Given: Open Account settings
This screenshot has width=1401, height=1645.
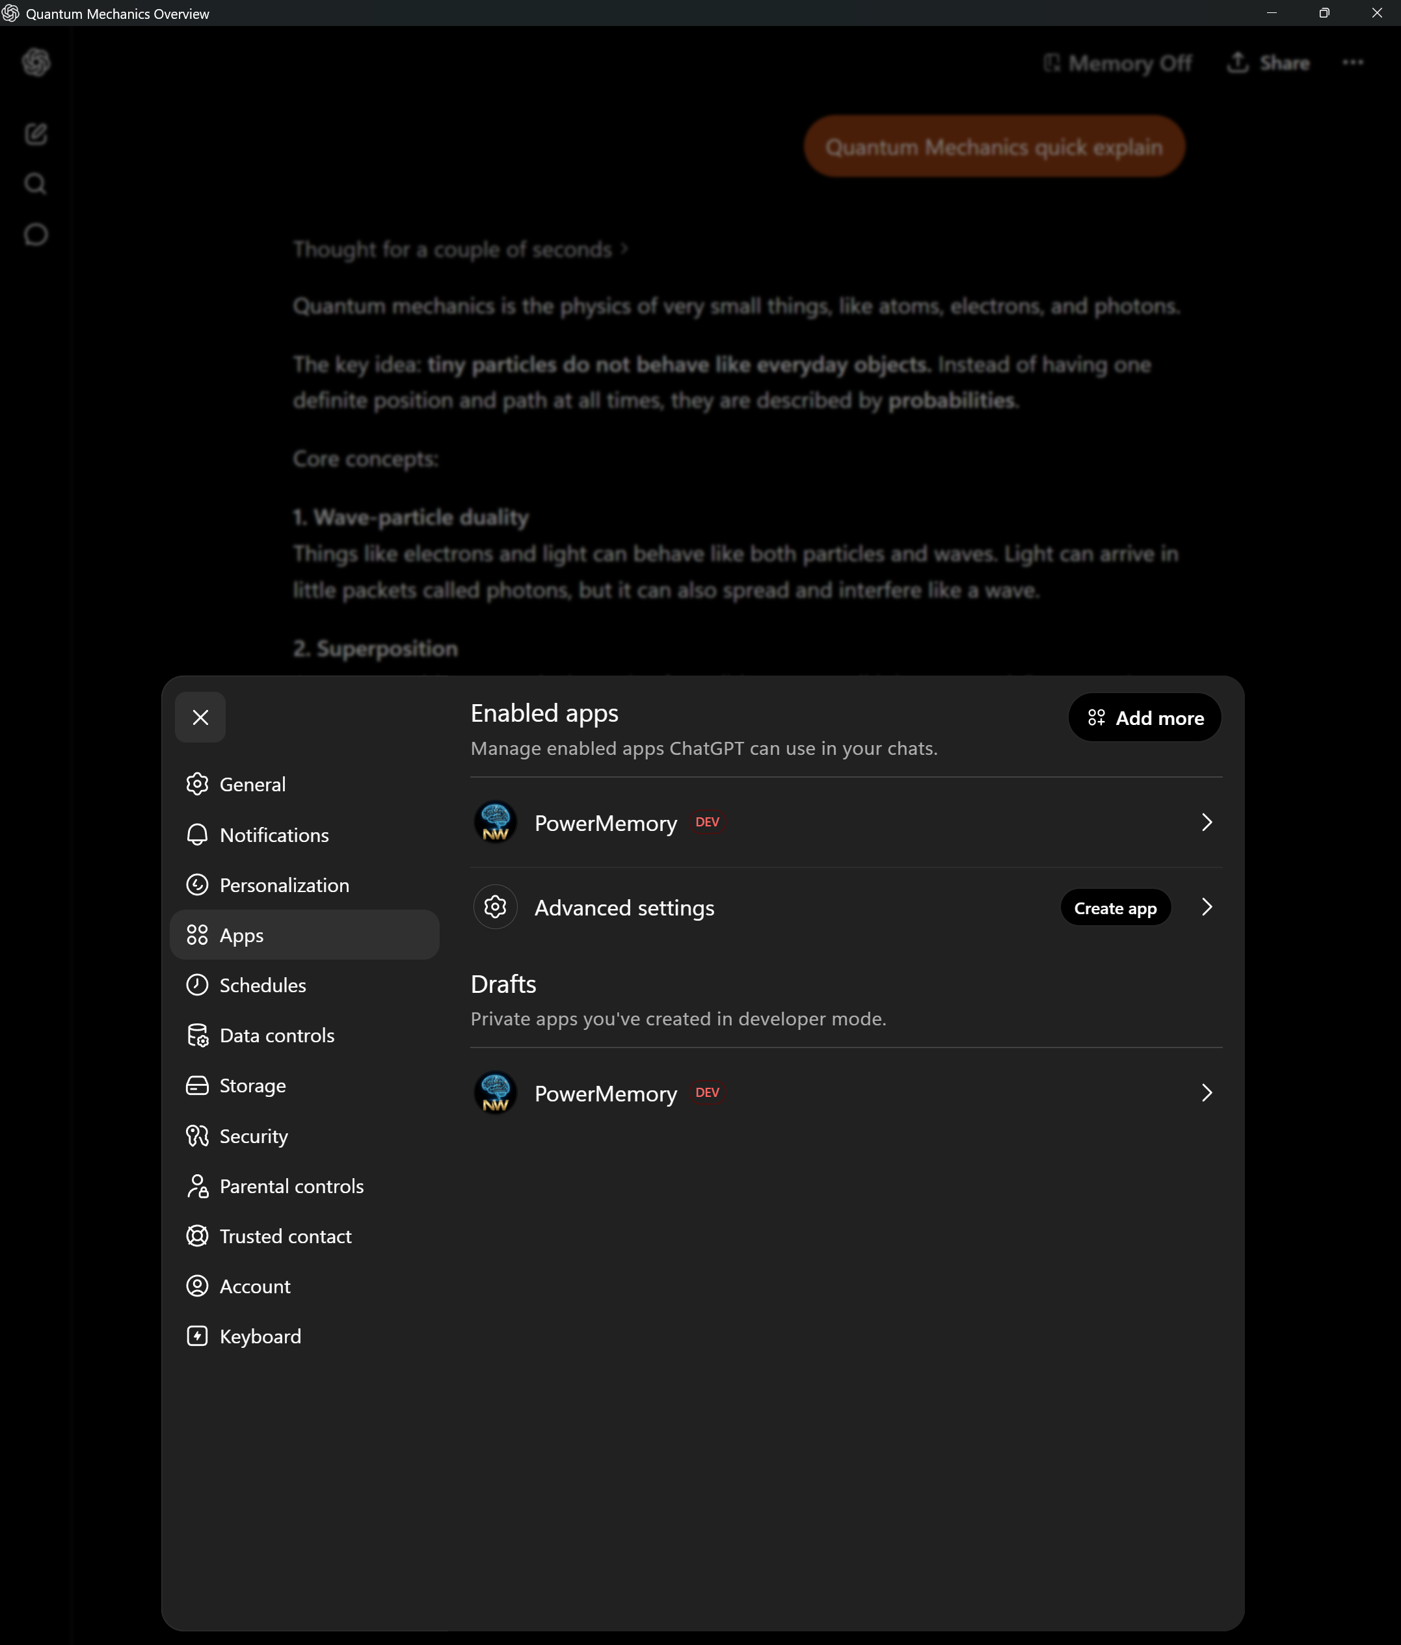Looking at the screenshot, I should pos(304,1285).
